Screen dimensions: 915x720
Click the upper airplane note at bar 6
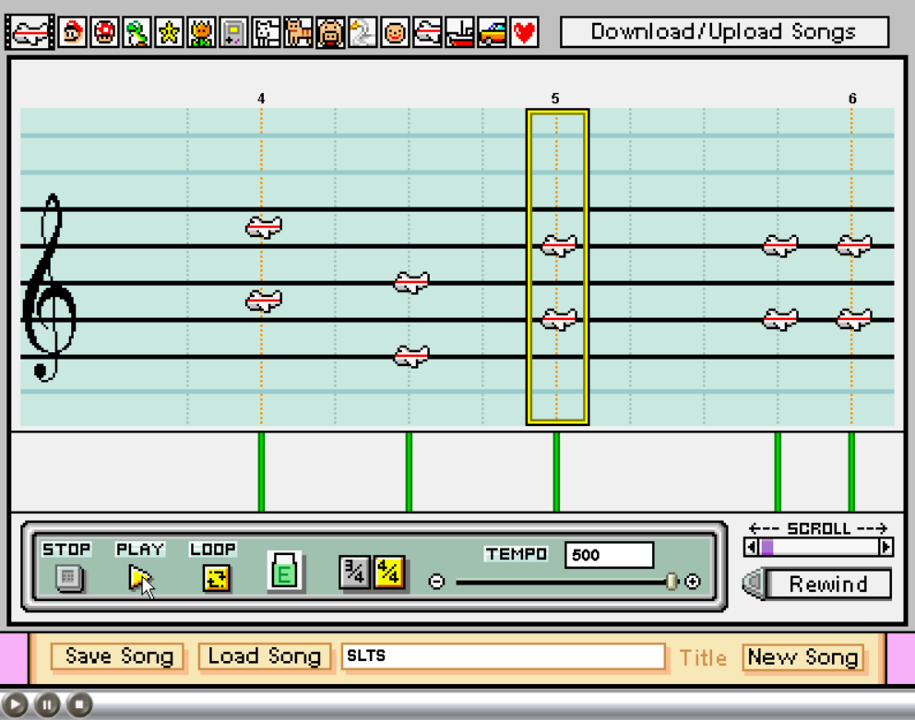click(x=854, y=245)
